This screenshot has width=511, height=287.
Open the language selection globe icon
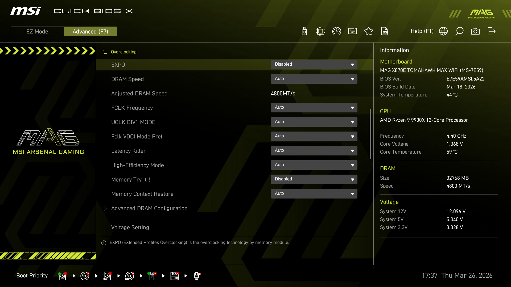[443, 31]
